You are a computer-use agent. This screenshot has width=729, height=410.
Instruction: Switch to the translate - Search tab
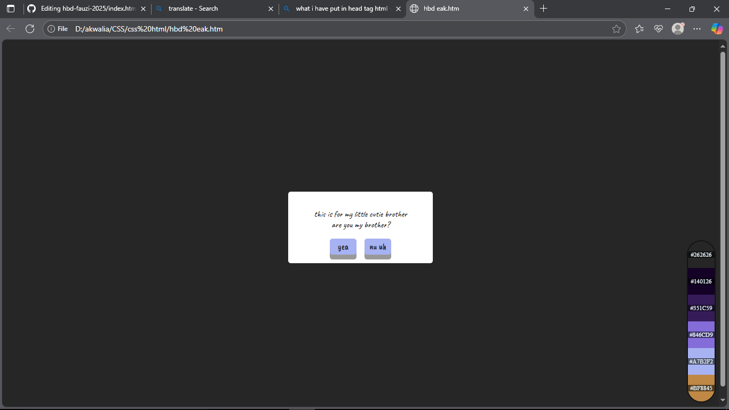point(215,9)
